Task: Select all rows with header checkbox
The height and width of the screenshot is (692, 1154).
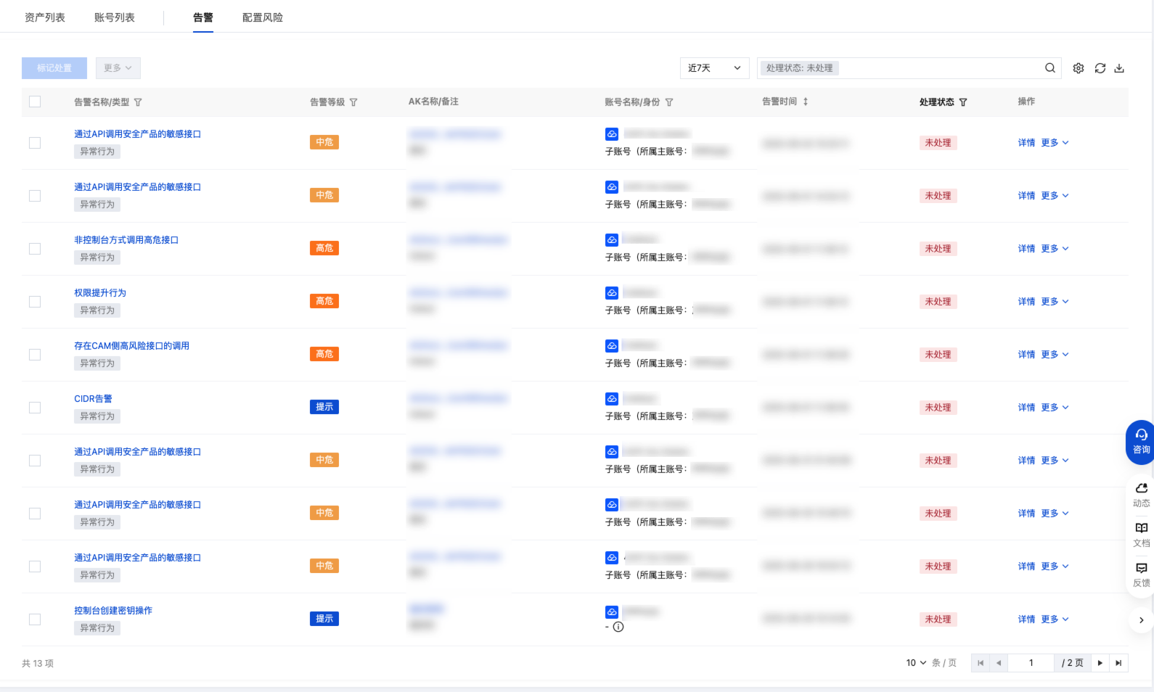Action: coord(35,102)
